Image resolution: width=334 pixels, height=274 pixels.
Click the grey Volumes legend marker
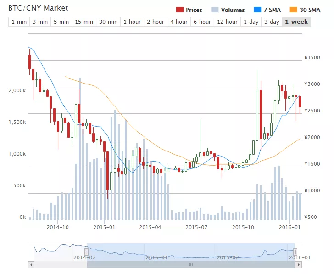pos(215,10)
